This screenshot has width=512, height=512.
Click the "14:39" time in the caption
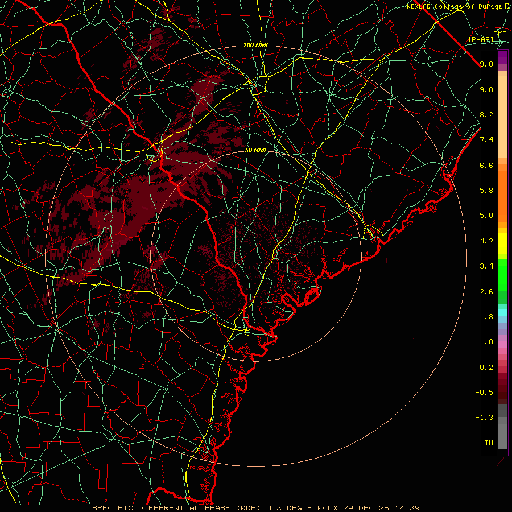tap(406, 508)
